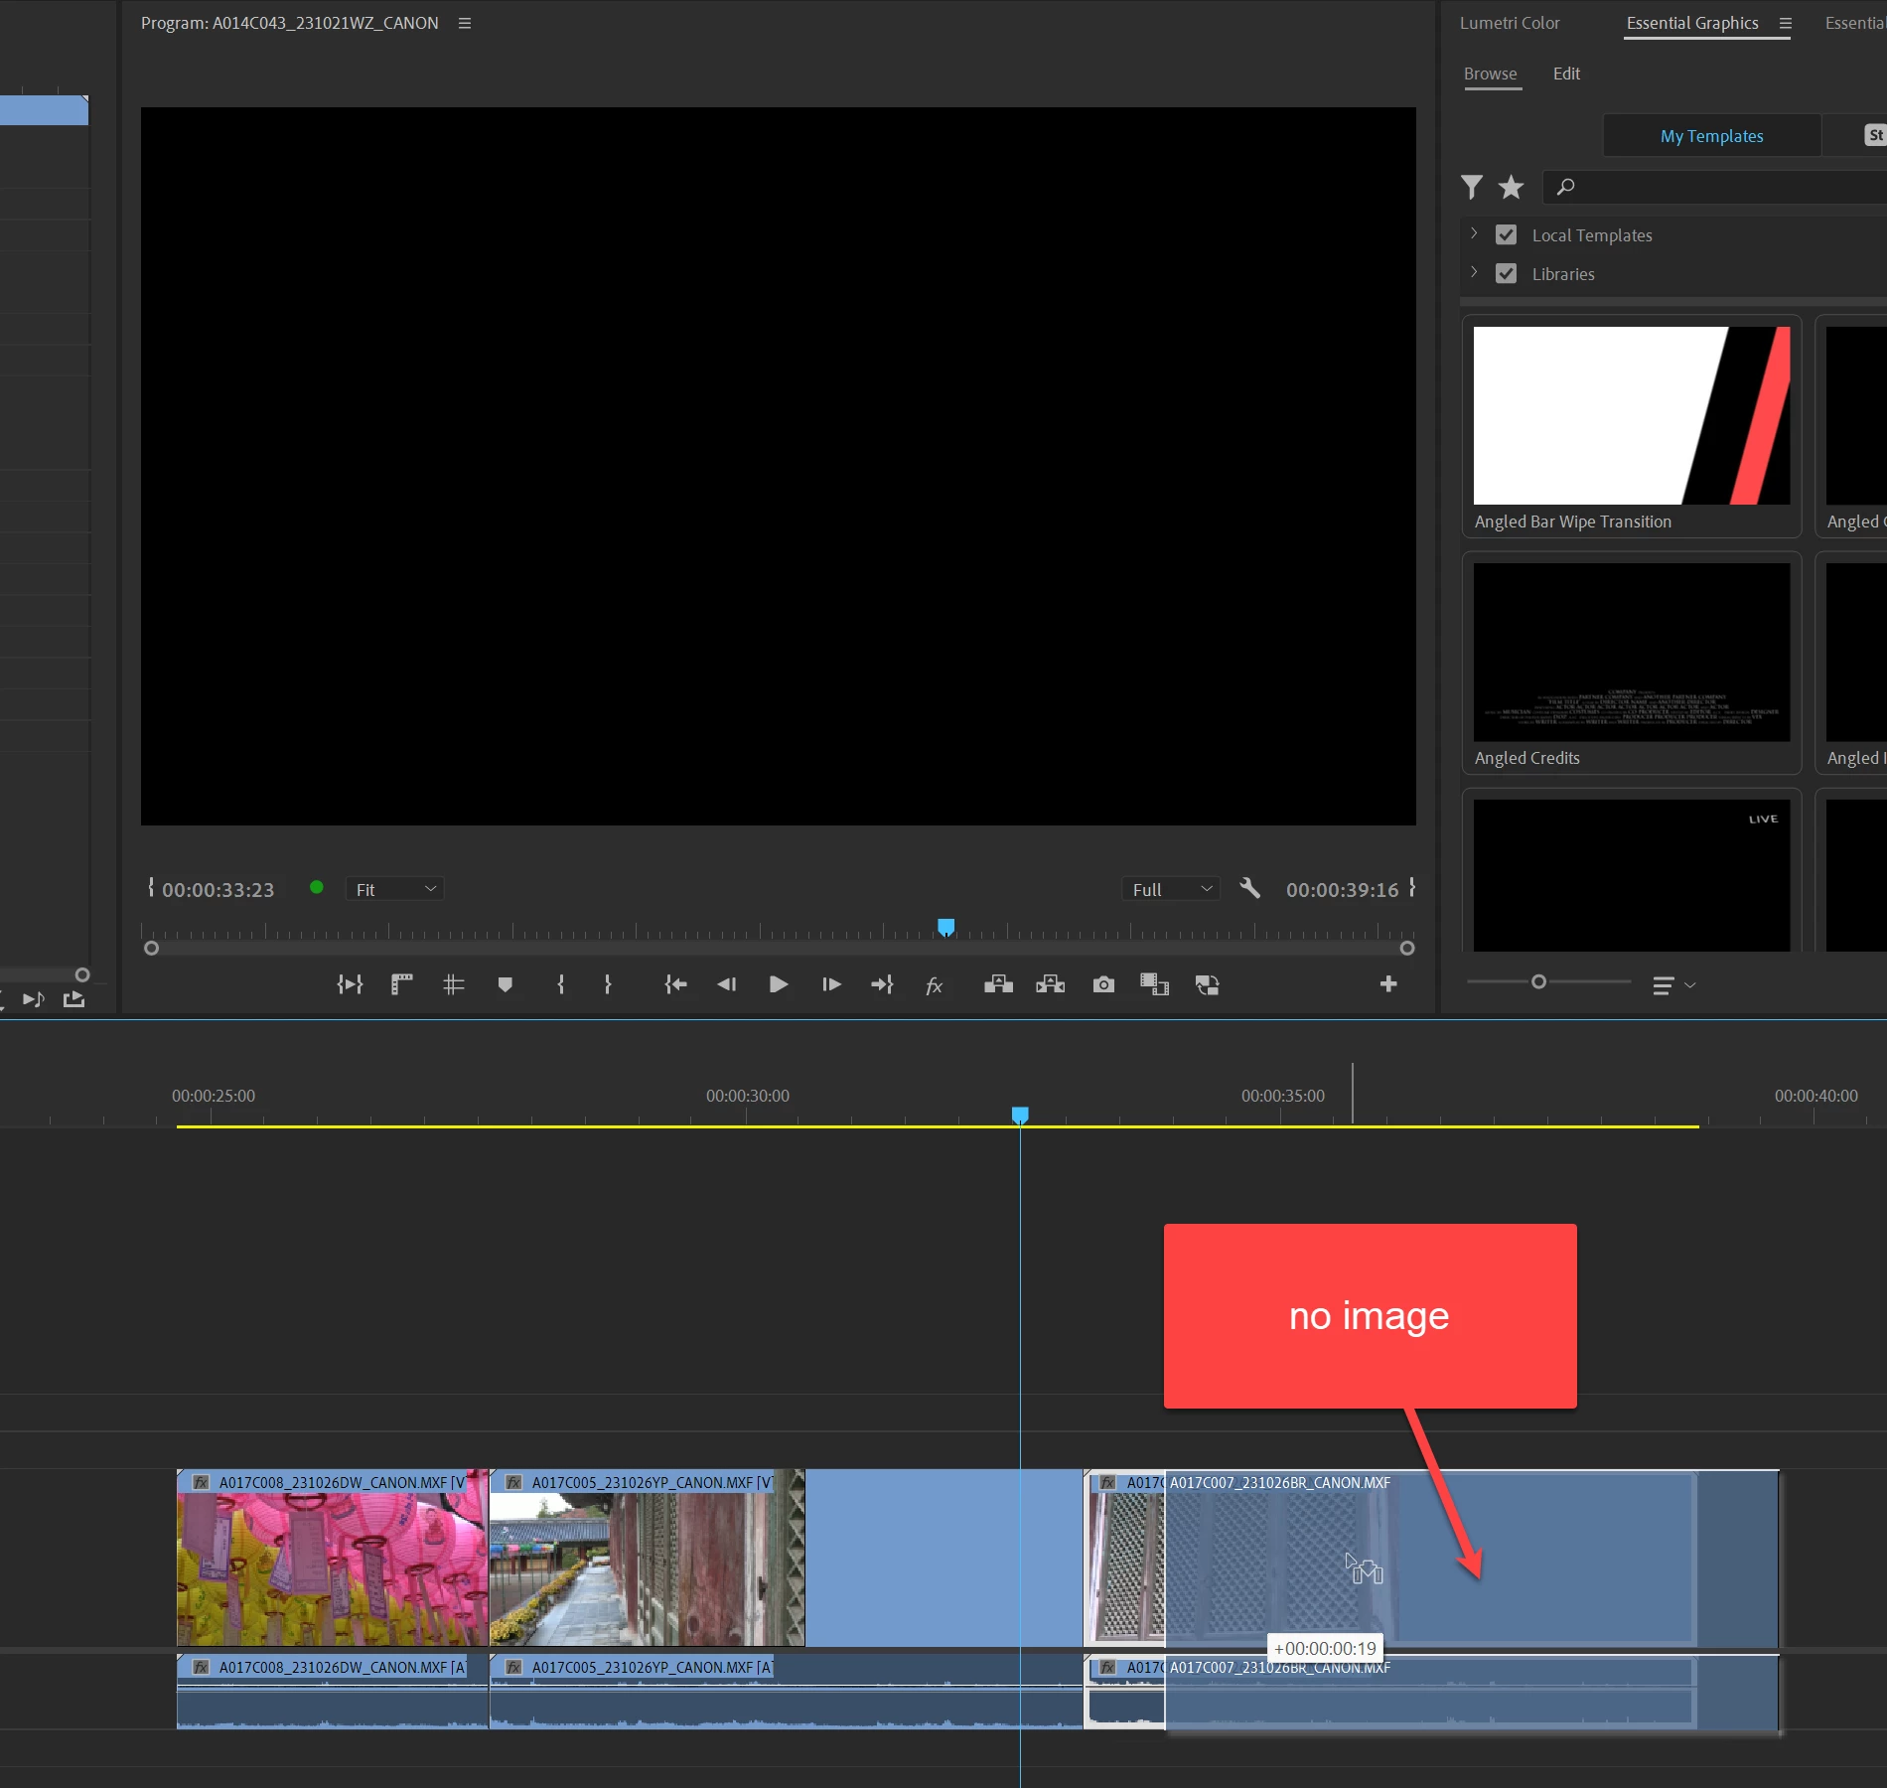Toggle proxies button in Program monitor
The image size is (1887, 1788).
tap(1207, 984)
